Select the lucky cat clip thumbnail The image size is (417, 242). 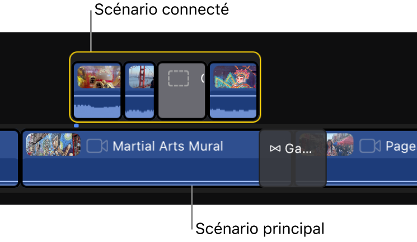point(99,77)
